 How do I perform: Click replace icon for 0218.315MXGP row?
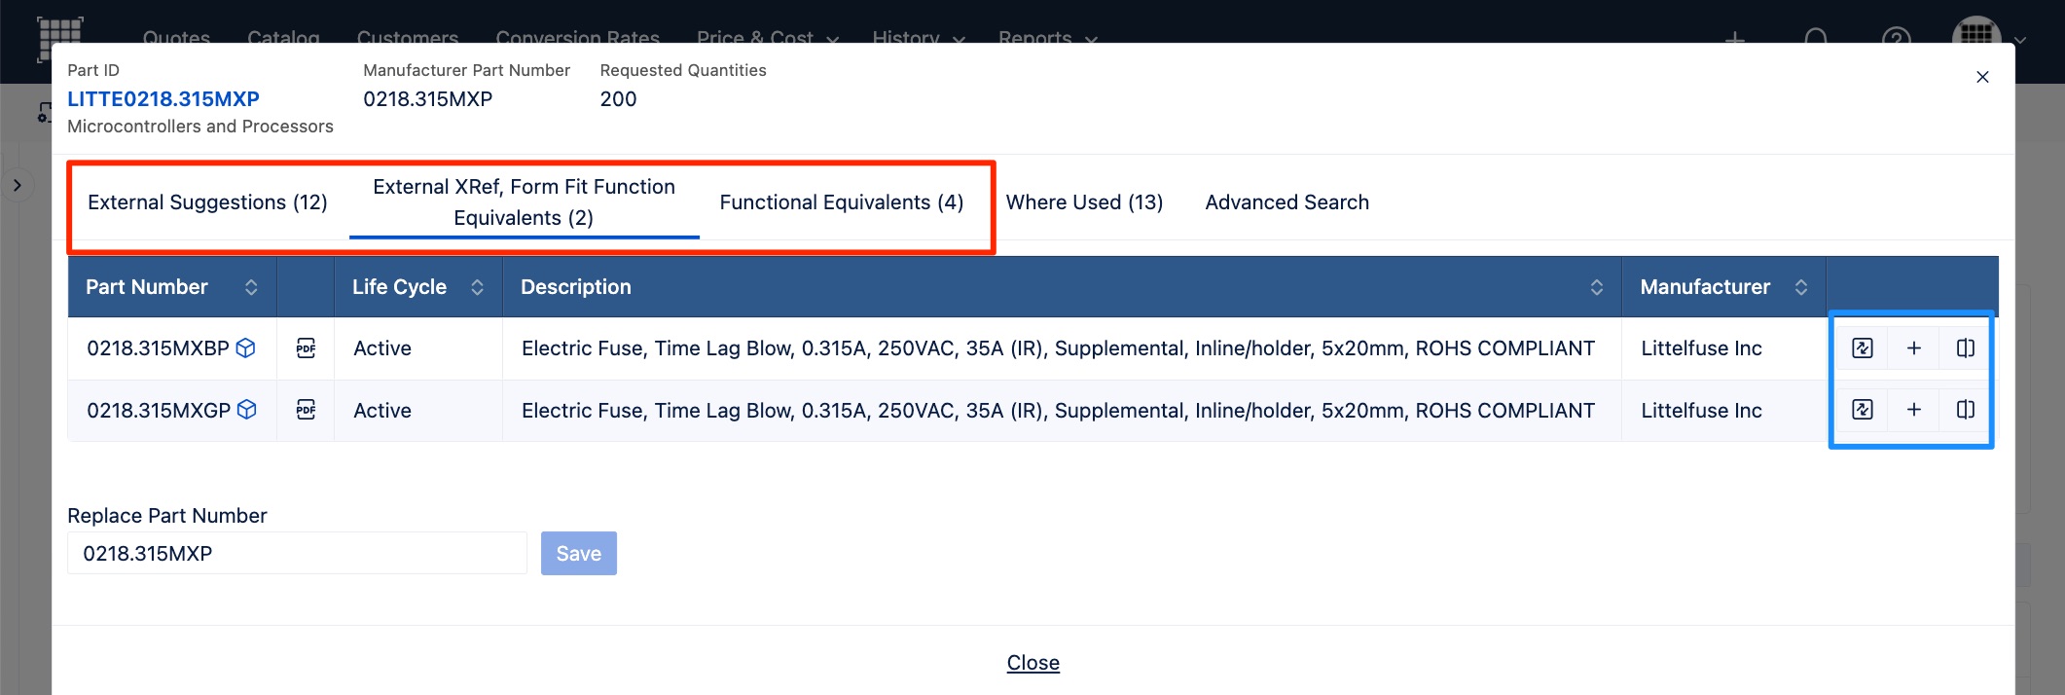pos(1862,410)
